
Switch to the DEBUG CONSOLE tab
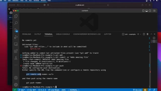click(x=63, y=34)
